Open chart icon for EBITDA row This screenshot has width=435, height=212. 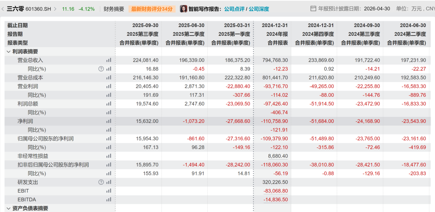coord(109,200)
